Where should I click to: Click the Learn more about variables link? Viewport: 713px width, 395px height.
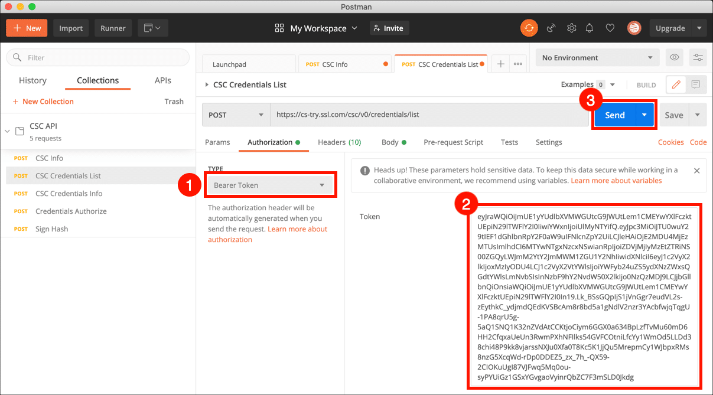tap(616, 181)
